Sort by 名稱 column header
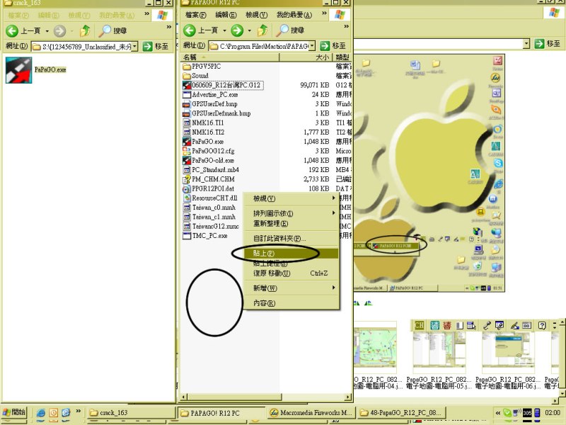The width and height of the screenshot is (566, 425). [229, 57]
